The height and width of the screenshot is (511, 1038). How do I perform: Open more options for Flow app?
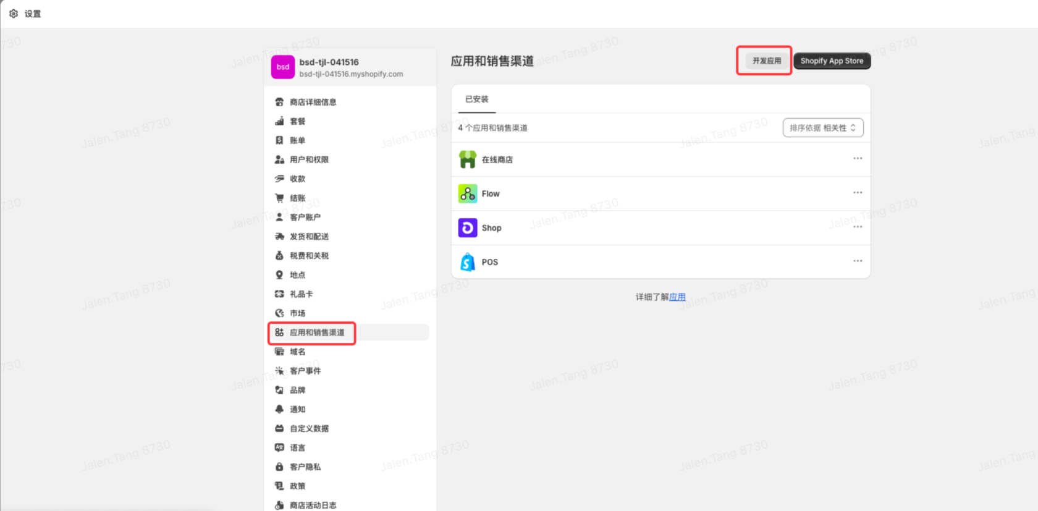coord(858,193)
